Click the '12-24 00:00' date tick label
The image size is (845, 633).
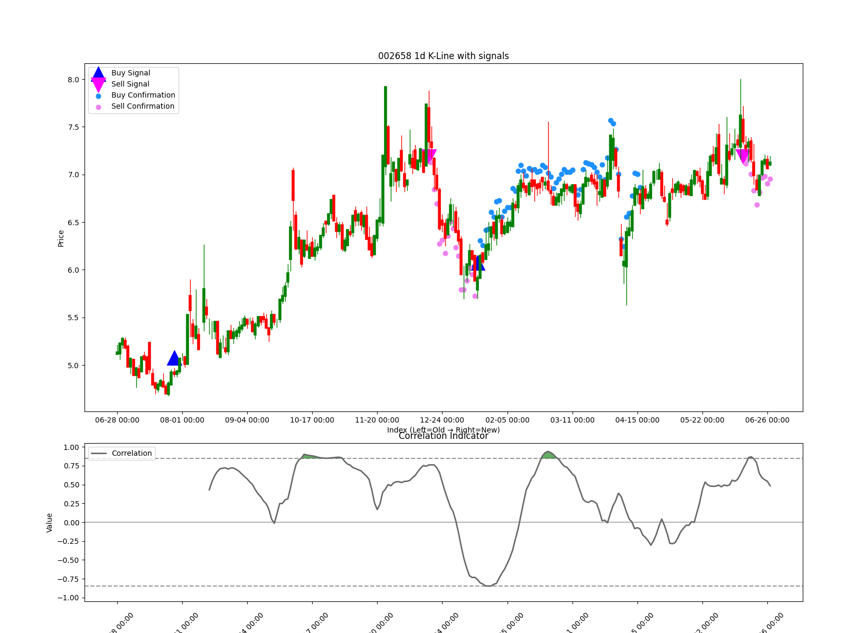[x=442, y=420]
